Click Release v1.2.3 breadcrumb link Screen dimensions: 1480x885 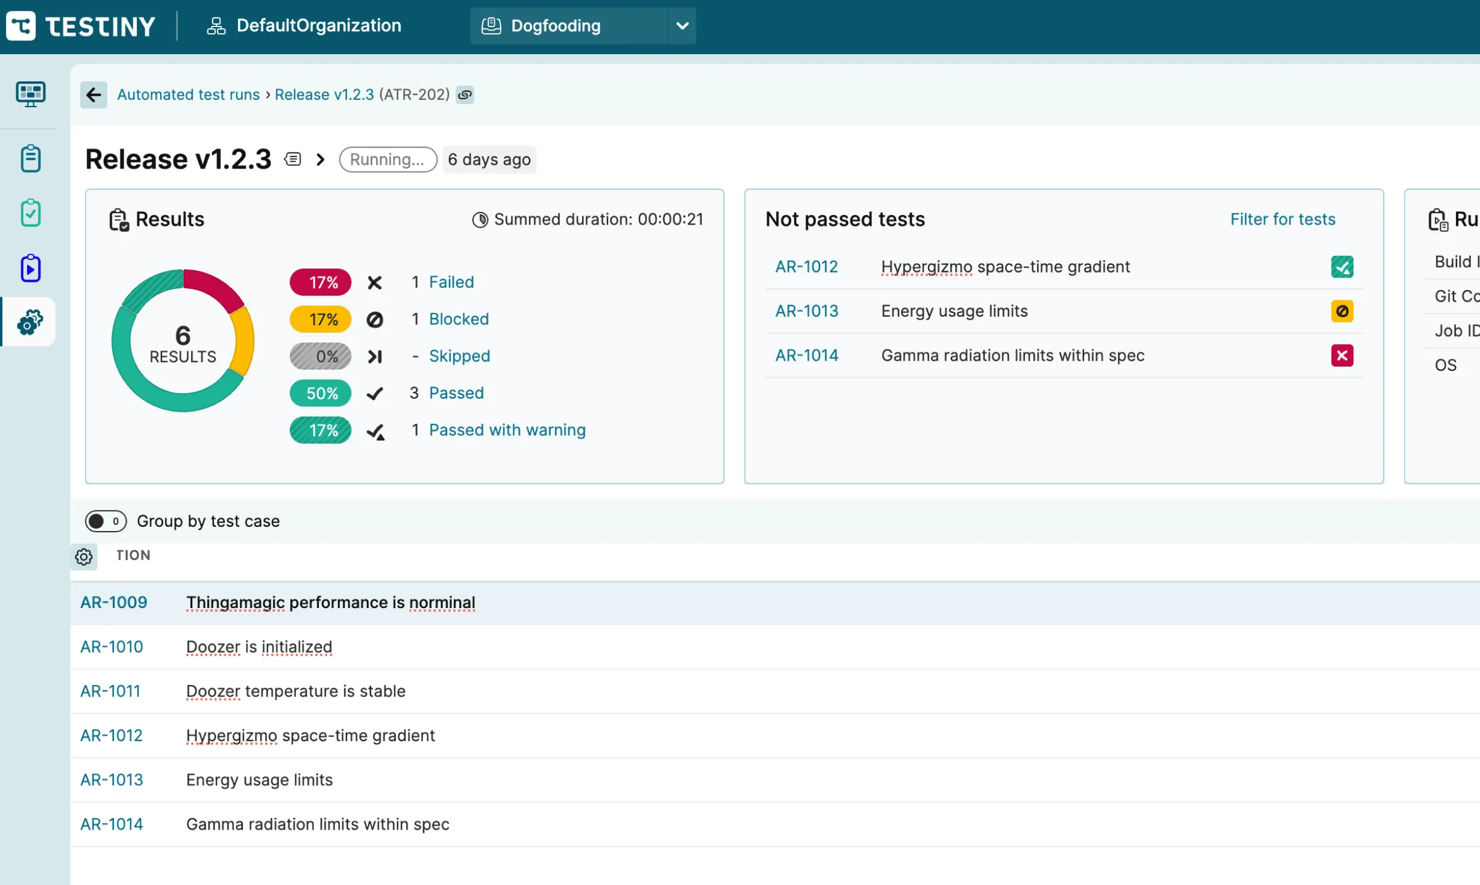point(324,95)
